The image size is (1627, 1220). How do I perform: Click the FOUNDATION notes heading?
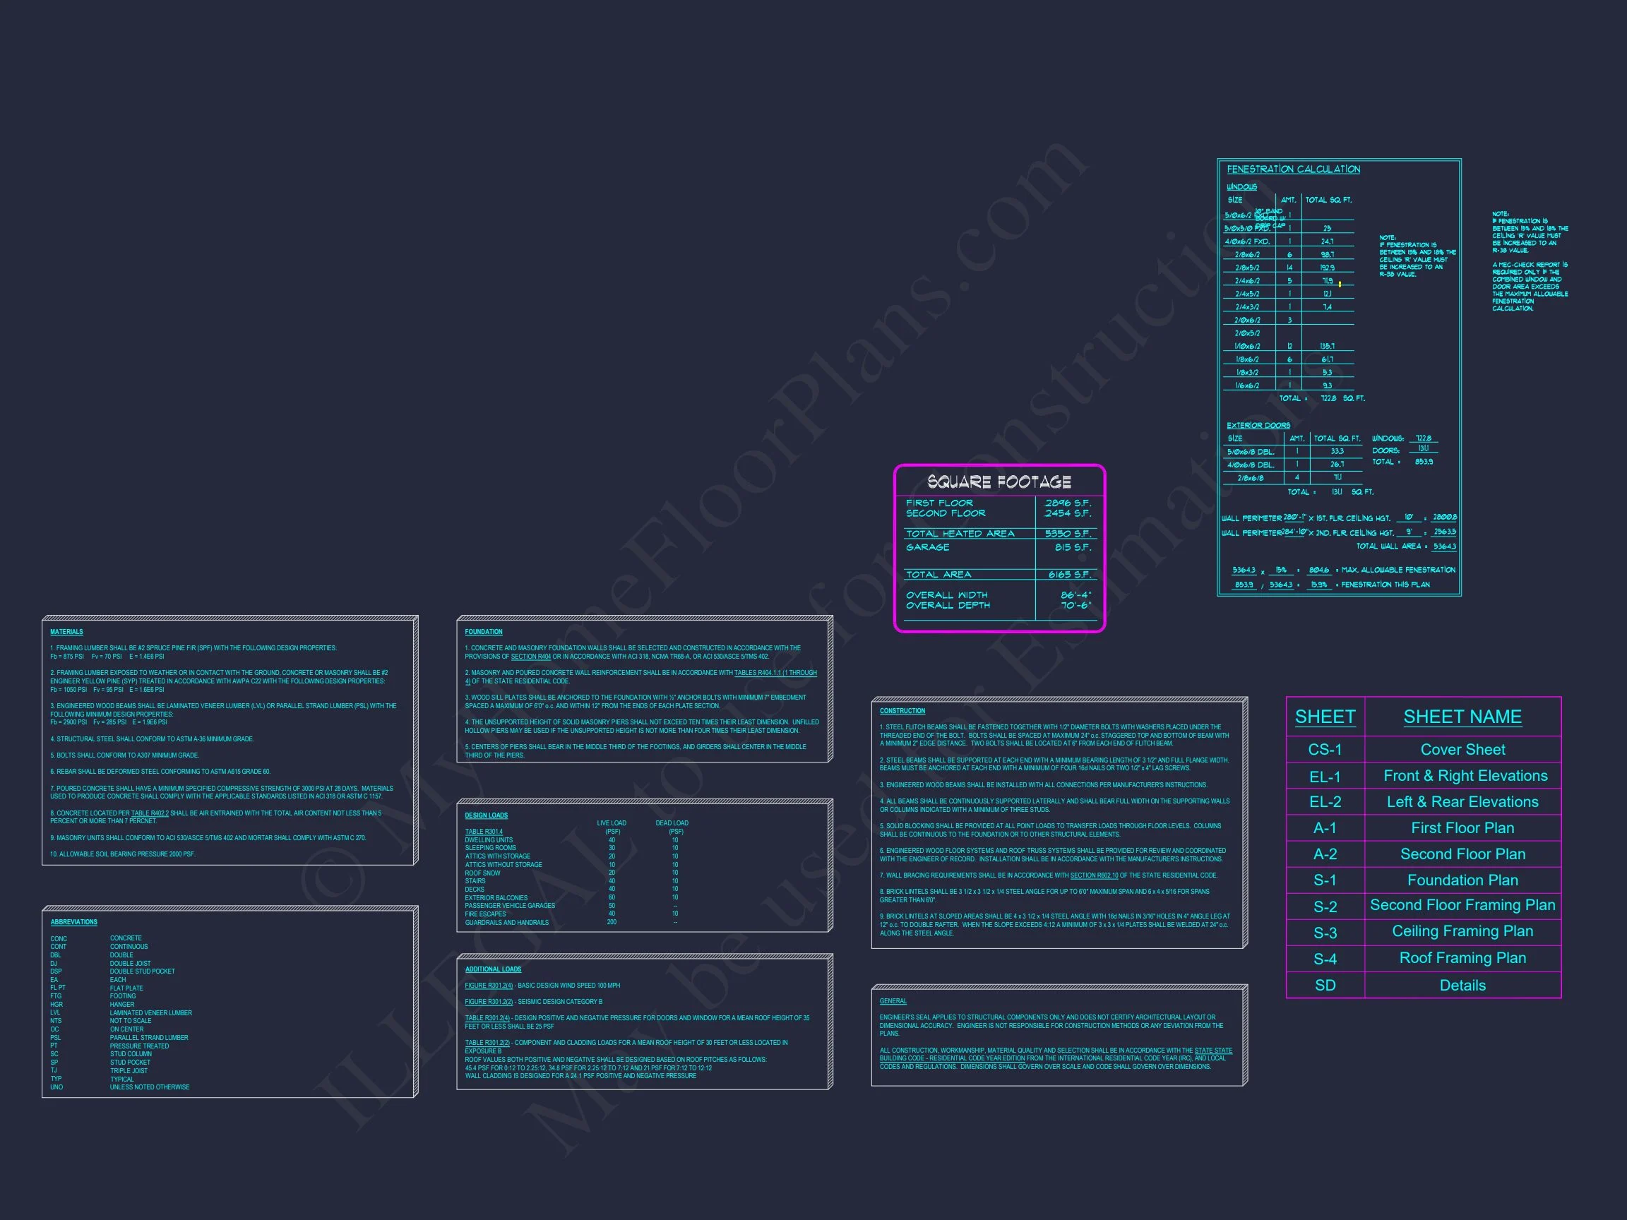point(483,632)
